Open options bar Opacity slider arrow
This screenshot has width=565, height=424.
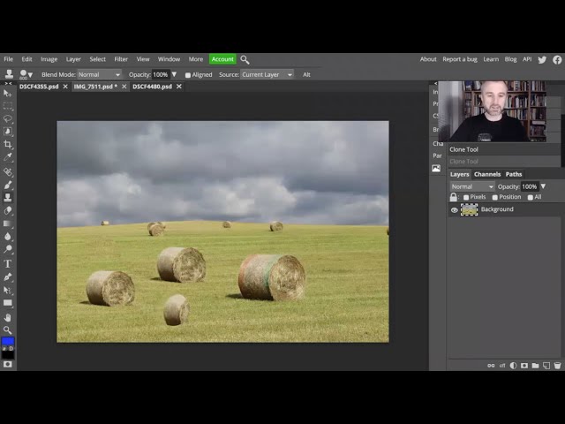174,74
